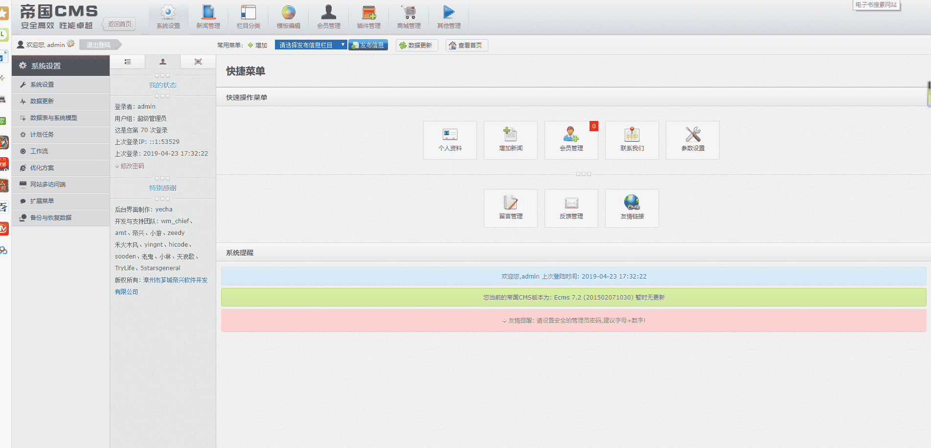Switch to the list-view panel tab
Screen dimensions: 931x448
tap(128, 62)
